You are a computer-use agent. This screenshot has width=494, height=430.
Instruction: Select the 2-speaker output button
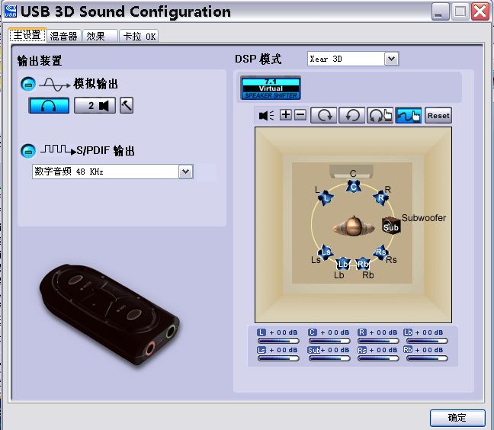(x=95, y=106)
